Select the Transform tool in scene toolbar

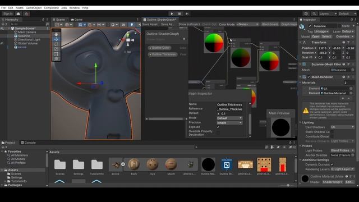pos(56,58)
